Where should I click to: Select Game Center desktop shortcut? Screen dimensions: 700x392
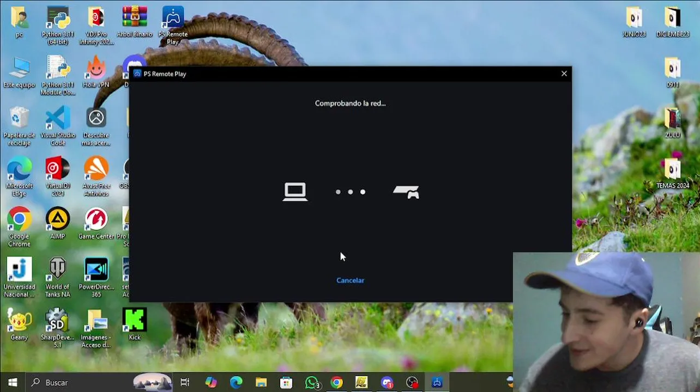96,224
